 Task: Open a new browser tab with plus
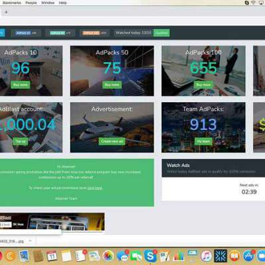(7, 12)
